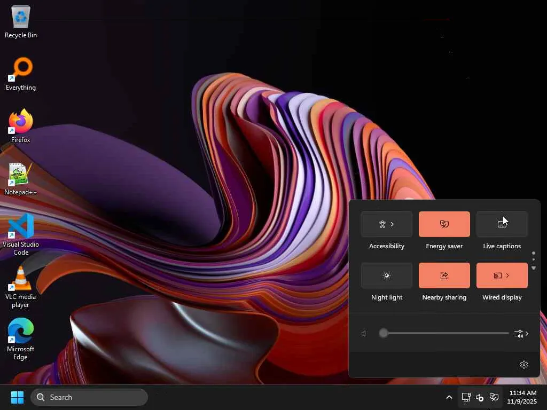This screenshot has height=410, width=547.
Task: Click the Accessibility label text
Action: click(387, 246)
